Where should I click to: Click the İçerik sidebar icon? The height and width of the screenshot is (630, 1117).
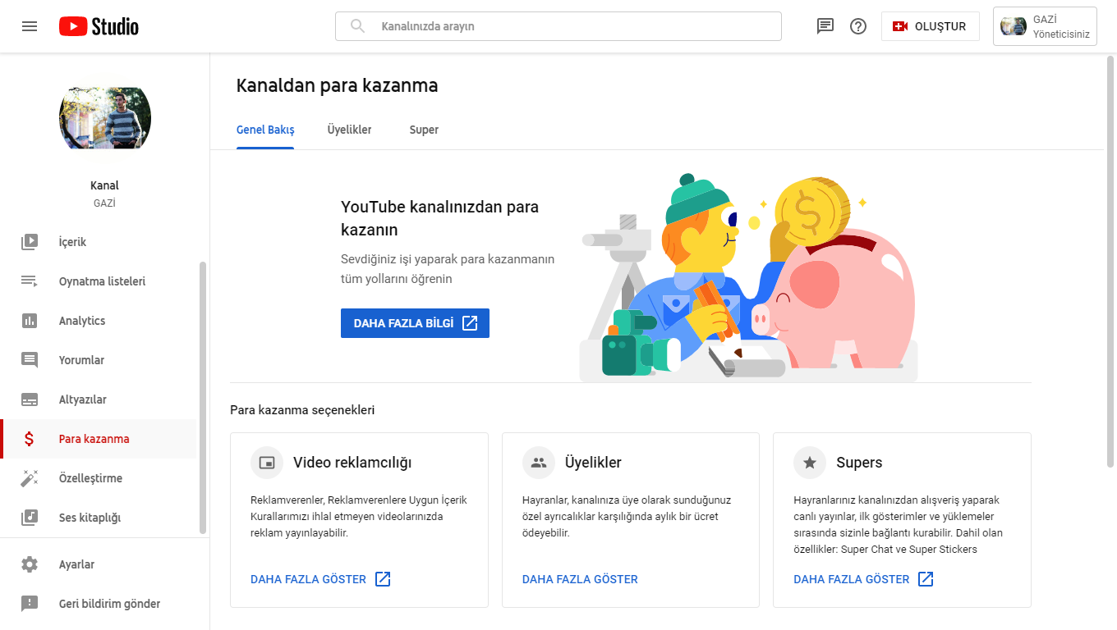pyautogui.click(x=30, y=242)
